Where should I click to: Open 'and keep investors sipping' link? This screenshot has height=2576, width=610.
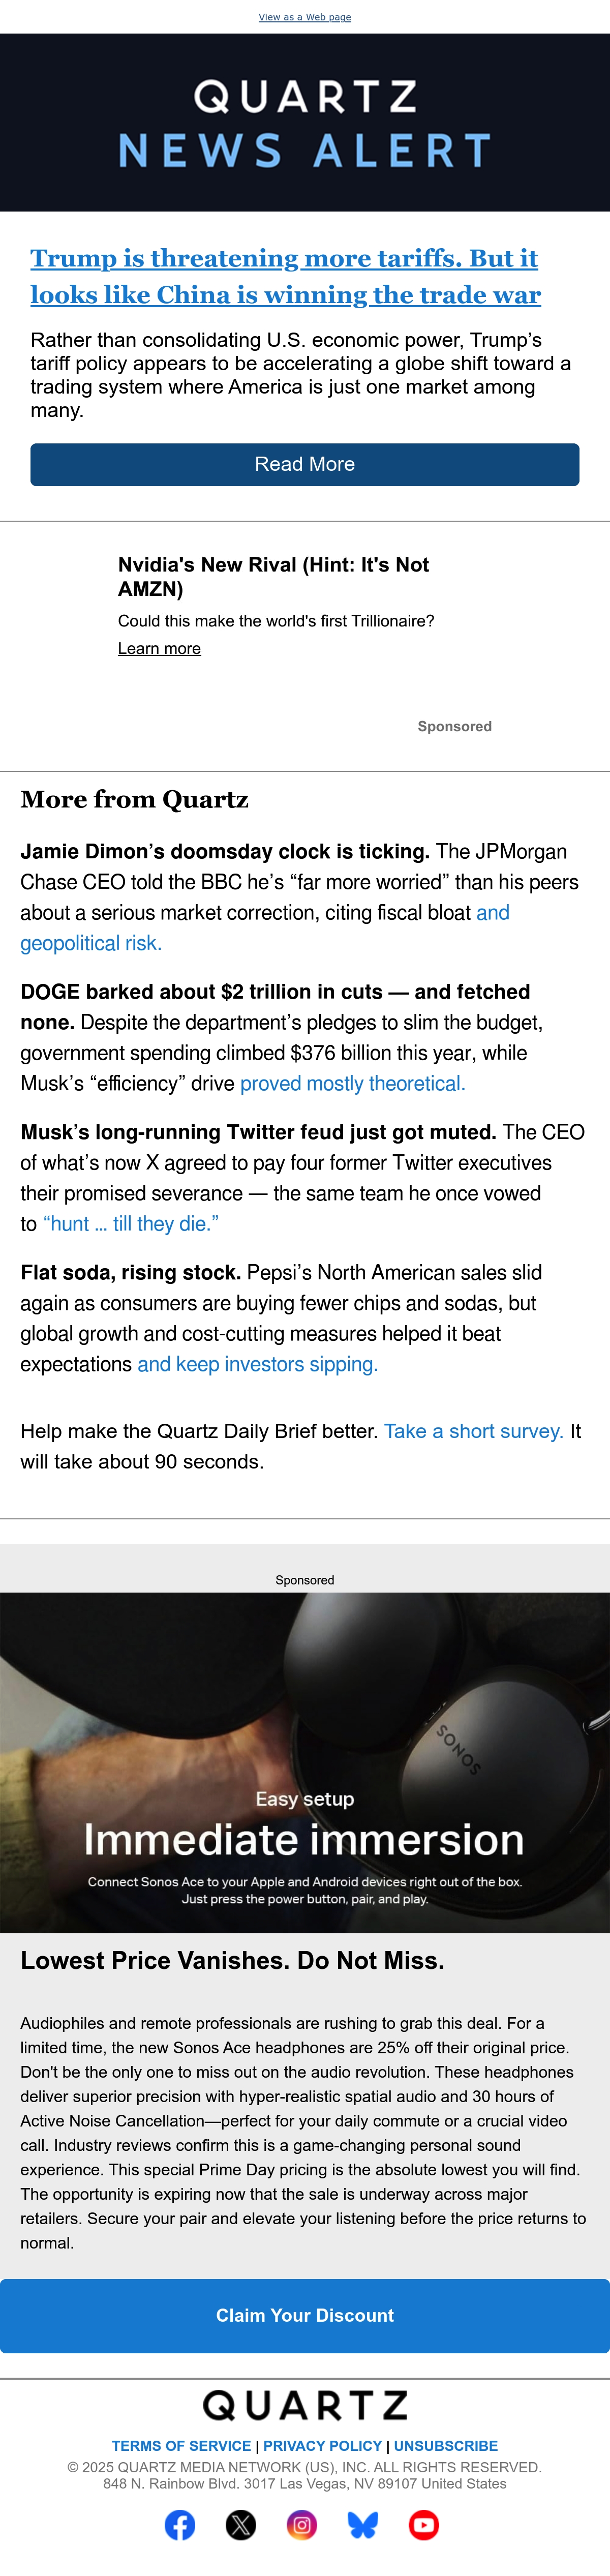point(257,1364)
